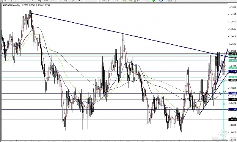Click the cyan line's middle anchor point

pos(224,92)
